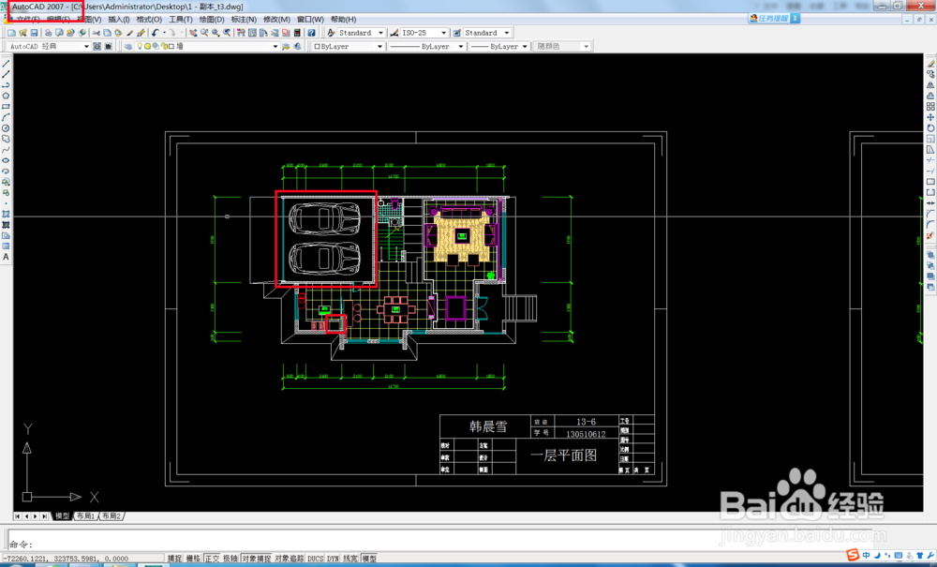Open the help question mark icon
Screen dimensions: 937x567
click(311, 33)
